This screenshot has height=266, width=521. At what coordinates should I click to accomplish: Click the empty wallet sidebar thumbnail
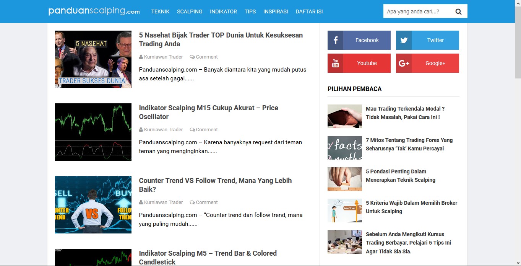(345, 116)
